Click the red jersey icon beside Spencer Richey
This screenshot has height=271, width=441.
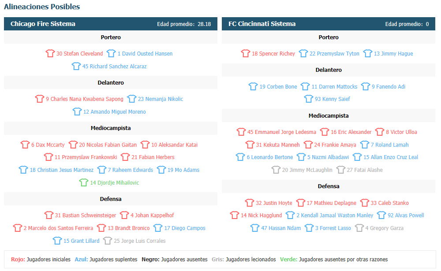(x=246, y=53)
